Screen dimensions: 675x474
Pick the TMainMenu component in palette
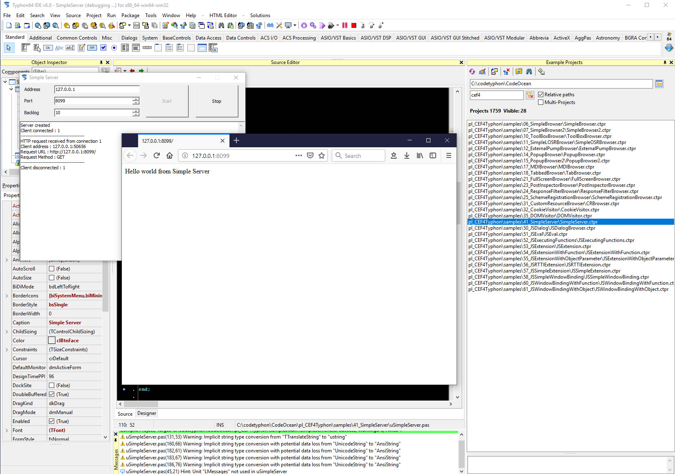[26, 48]
